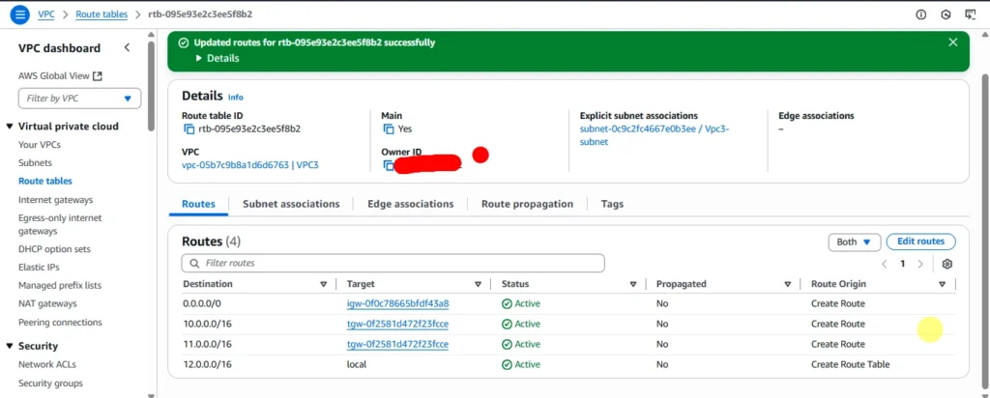Open the Both filter dropdown

click(x=854, y=242)
